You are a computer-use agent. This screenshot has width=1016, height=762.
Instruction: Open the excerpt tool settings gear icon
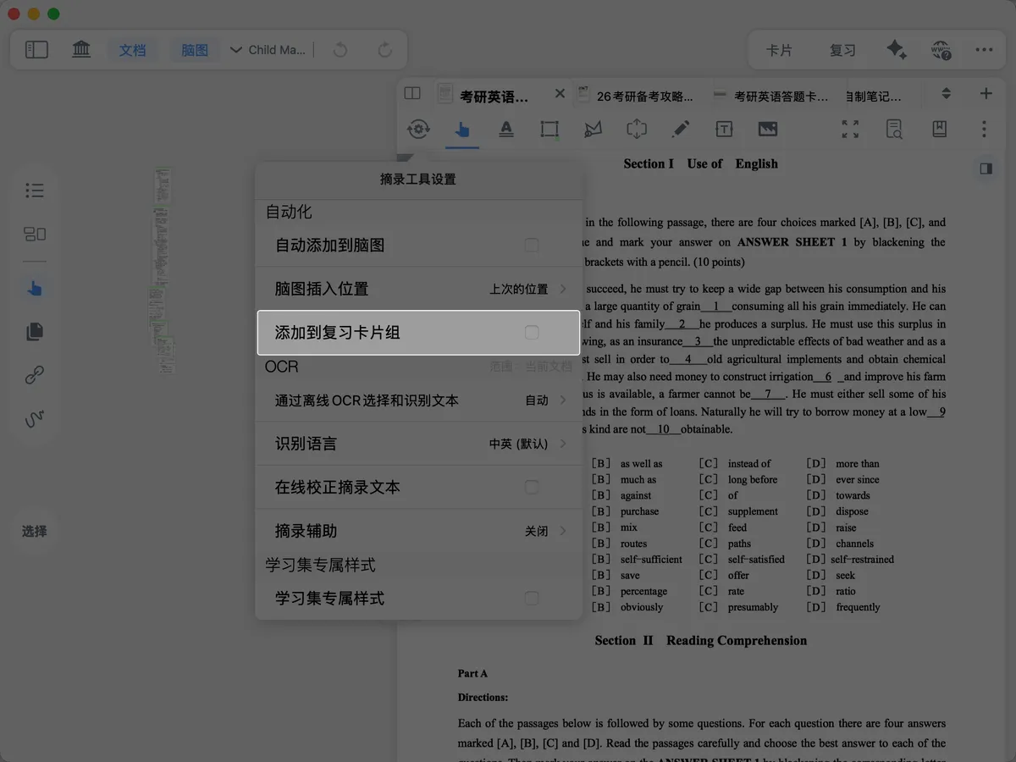coord(418,129)
